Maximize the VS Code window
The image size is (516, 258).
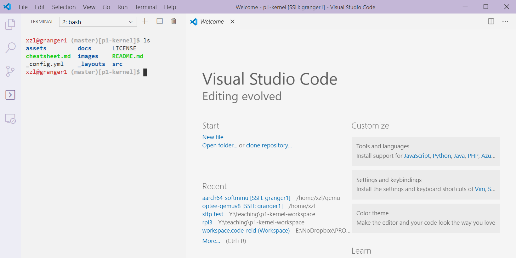(x=486, y=7)
